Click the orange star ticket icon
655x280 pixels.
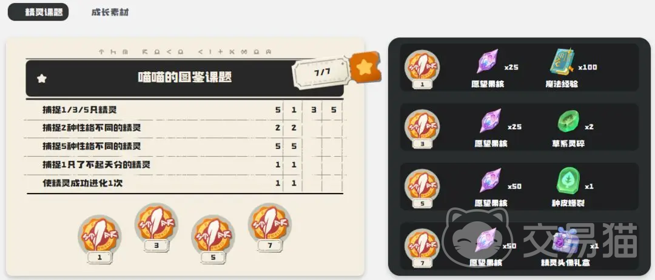coord(366,67)
